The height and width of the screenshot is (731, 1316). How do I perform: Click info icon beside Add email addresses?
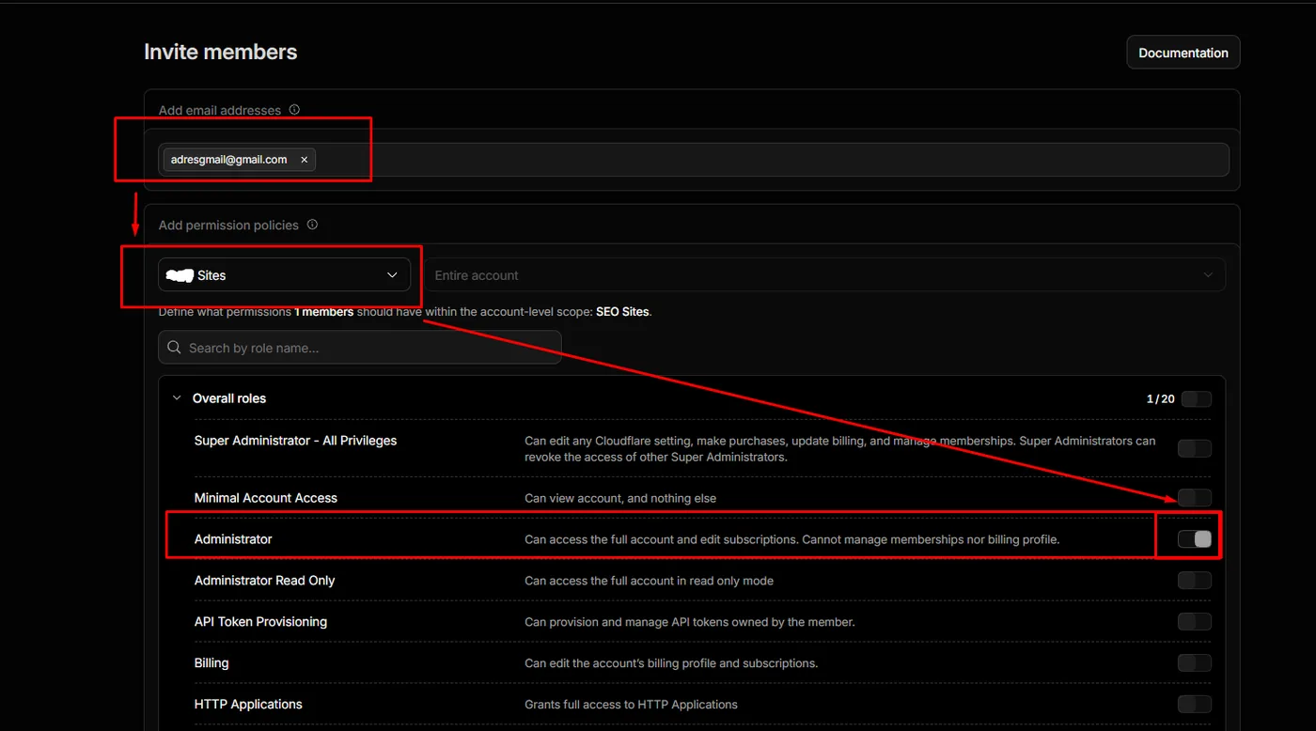point(294,110)
